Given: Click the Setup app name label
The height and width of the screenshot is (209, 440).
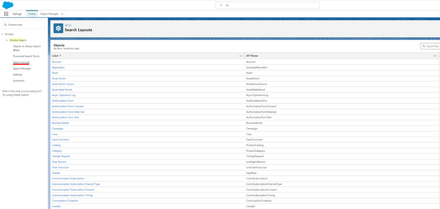Looking at the screenshot, I should point(17,14).
